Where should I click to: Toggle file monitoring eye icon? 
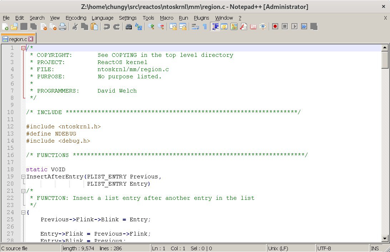[x=262, y=27]
